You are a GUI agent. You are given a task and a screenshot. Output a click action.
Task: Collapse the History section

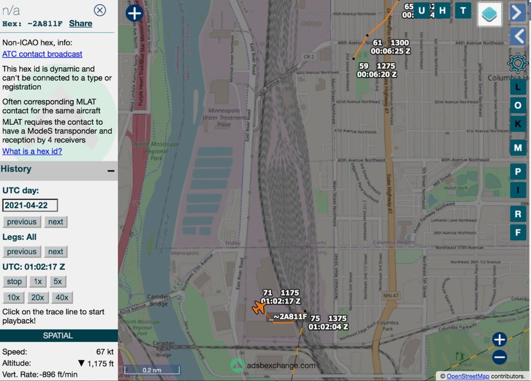click(x=110, y=170)
